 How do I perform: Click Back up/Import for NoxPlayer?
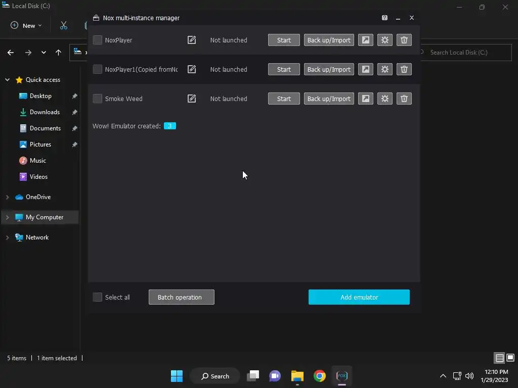pyautogui.click(x=329, y=40)
